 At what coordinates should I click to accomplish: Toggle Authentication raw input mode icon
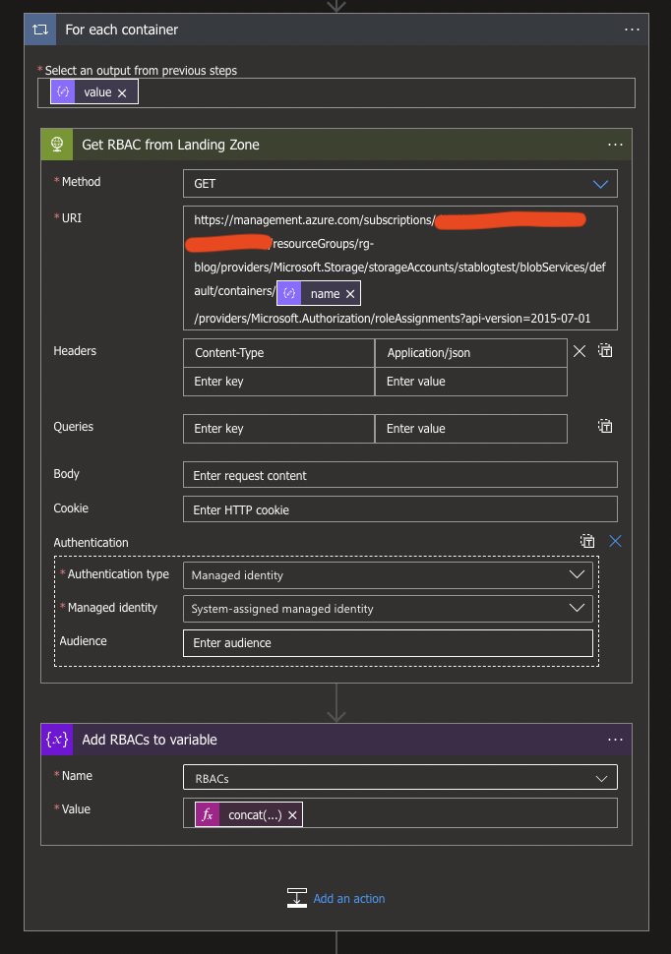tap(587, 541)
